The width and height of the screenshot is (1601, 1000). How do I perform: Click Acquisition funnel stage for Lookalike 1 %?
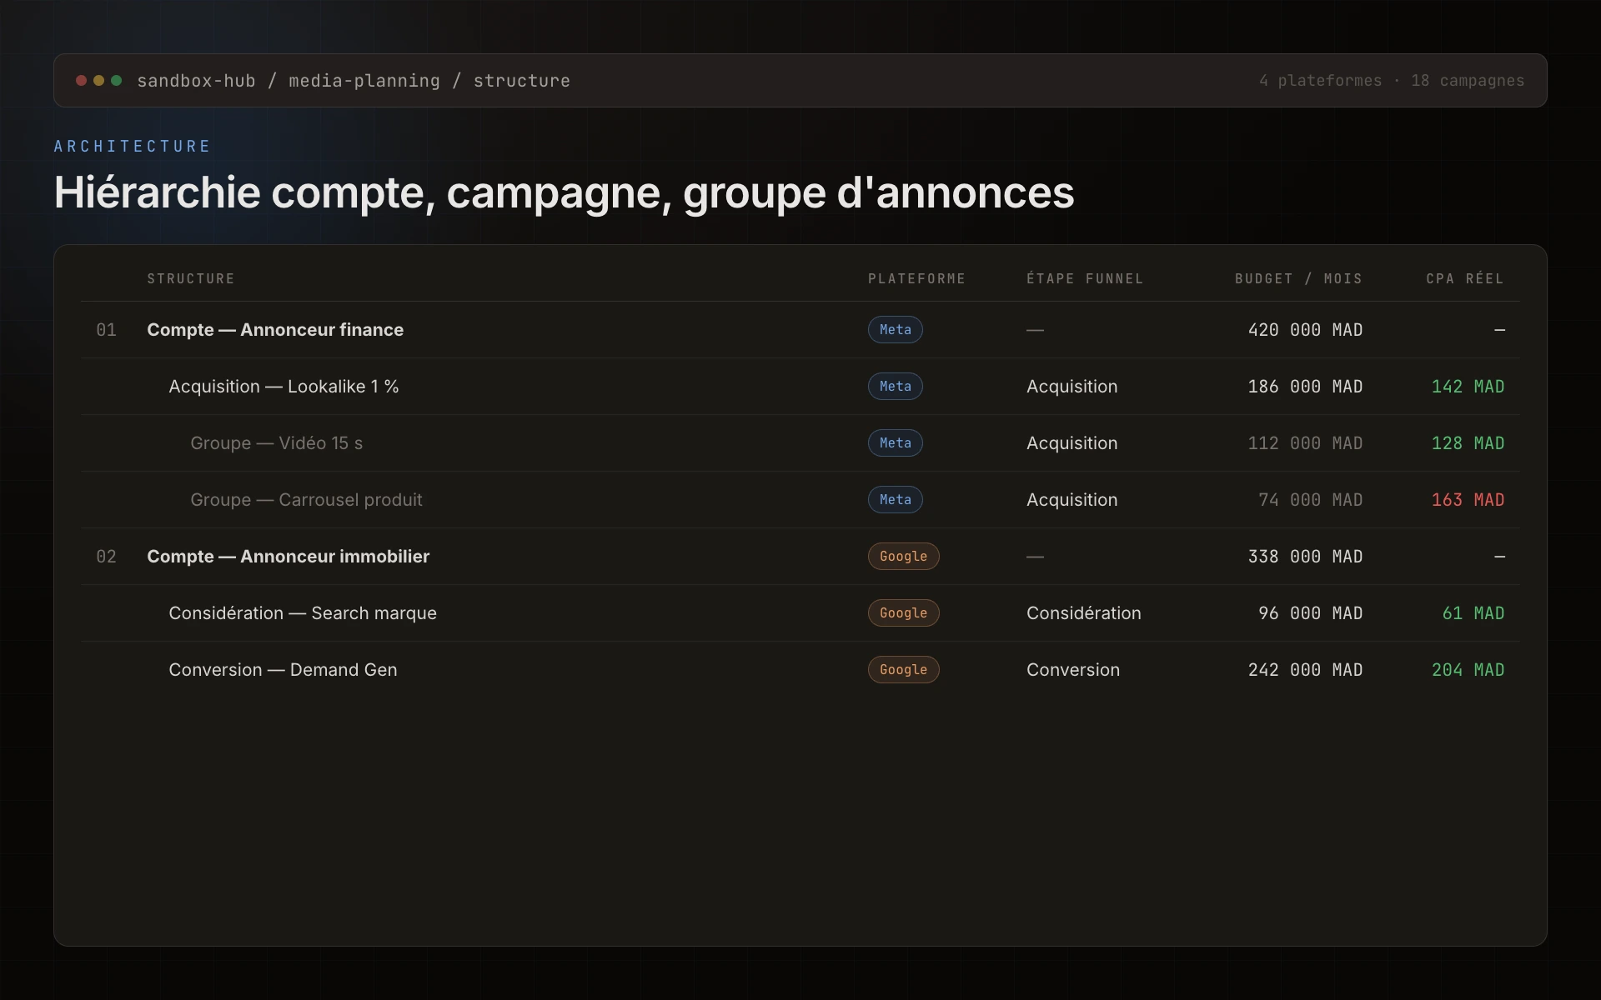tap(1072, 387)
